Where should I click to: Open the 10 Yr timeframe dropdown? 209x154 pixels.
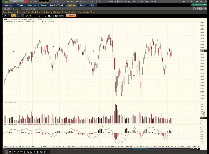(32, 16)
